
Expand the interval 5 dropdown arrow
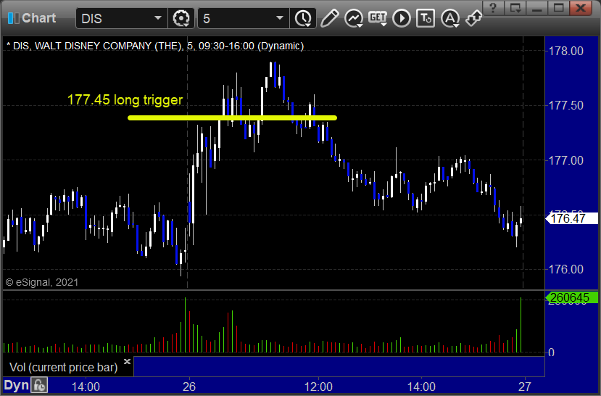[x=280, y=18]
